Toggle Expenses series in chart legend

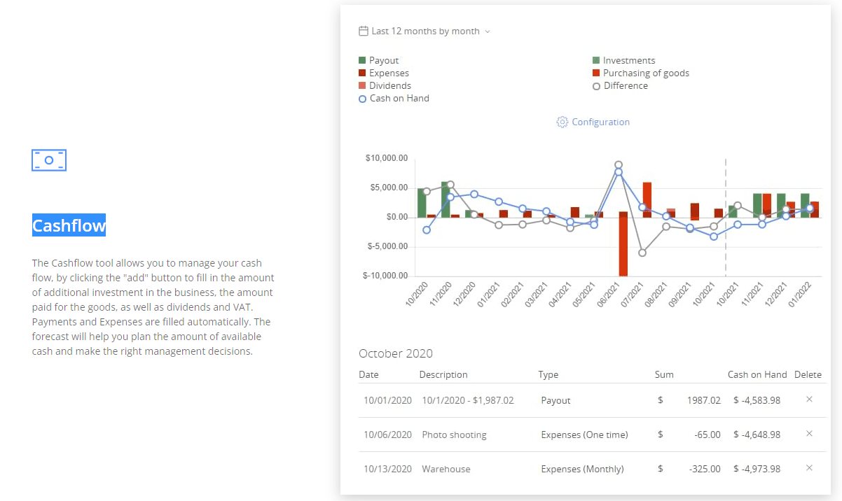tap(389, 73)
